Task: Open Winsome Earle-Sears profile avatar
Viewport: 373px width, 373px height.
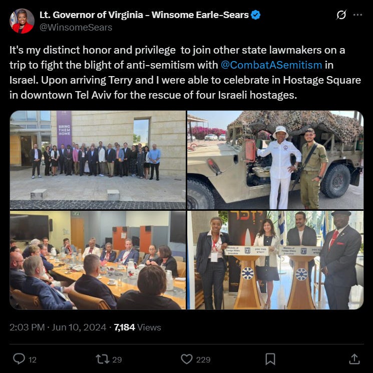Action: (22, 21)
